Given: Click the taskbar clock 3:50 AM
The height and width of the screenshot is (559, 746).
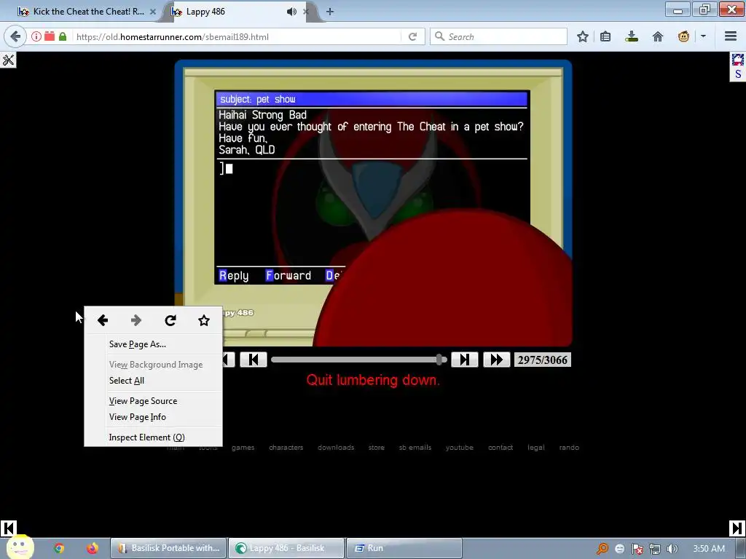Looking at the screenshot, I should click(708, 549).
